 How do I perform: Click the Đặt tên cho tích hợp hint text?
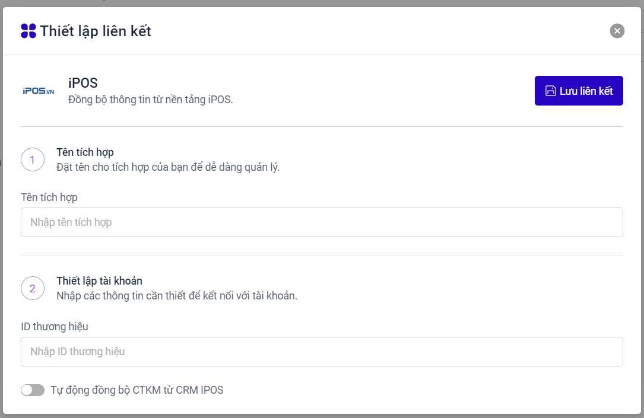(168, 167)
